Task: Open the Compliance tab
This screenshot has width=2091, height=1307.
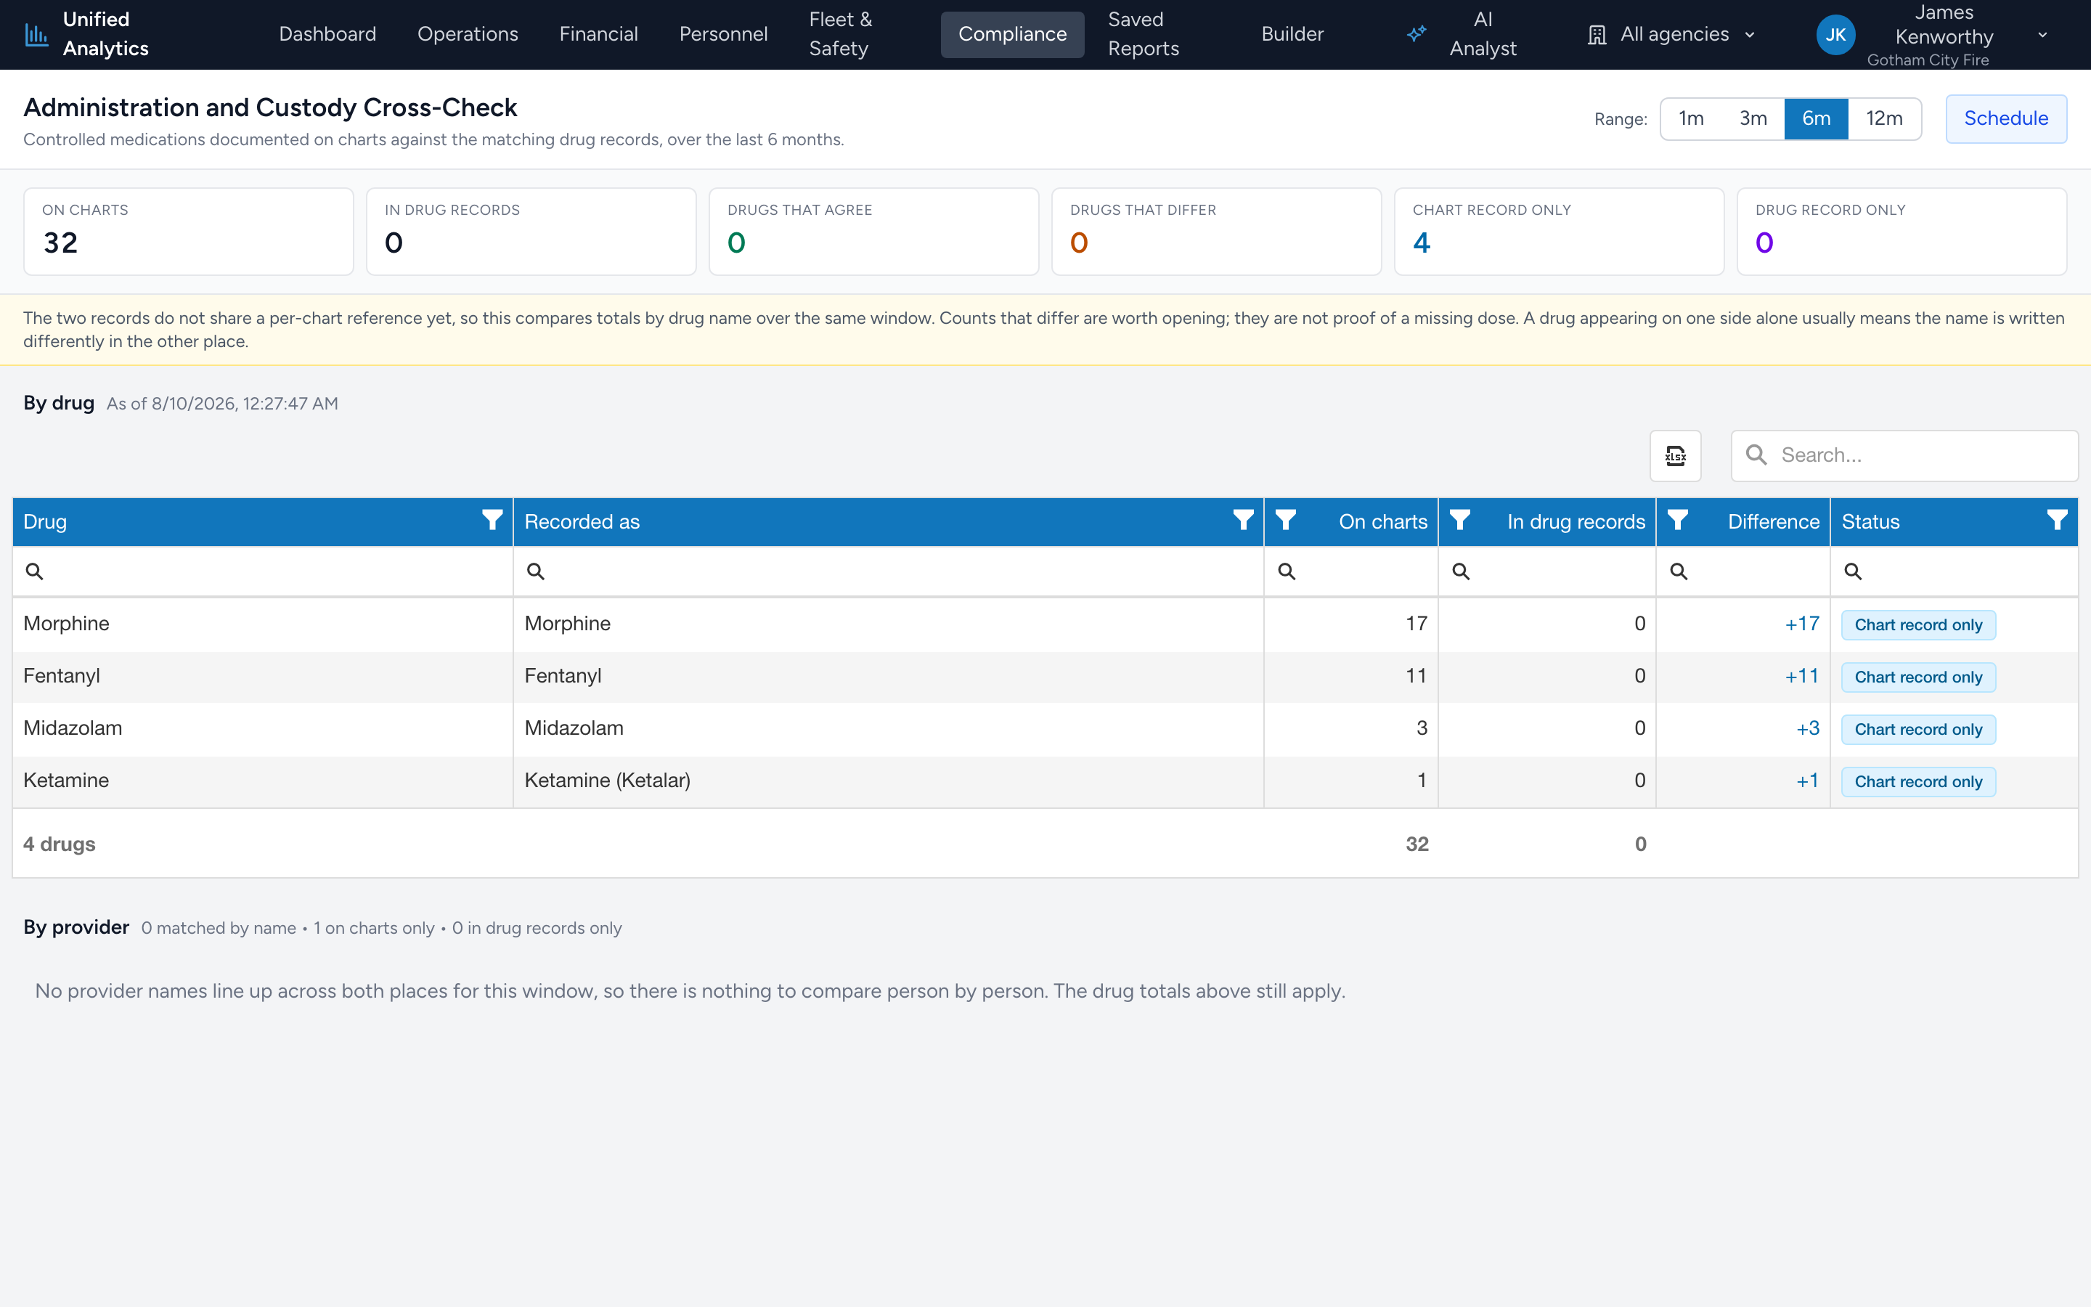Action: [x=1013, y=35]
